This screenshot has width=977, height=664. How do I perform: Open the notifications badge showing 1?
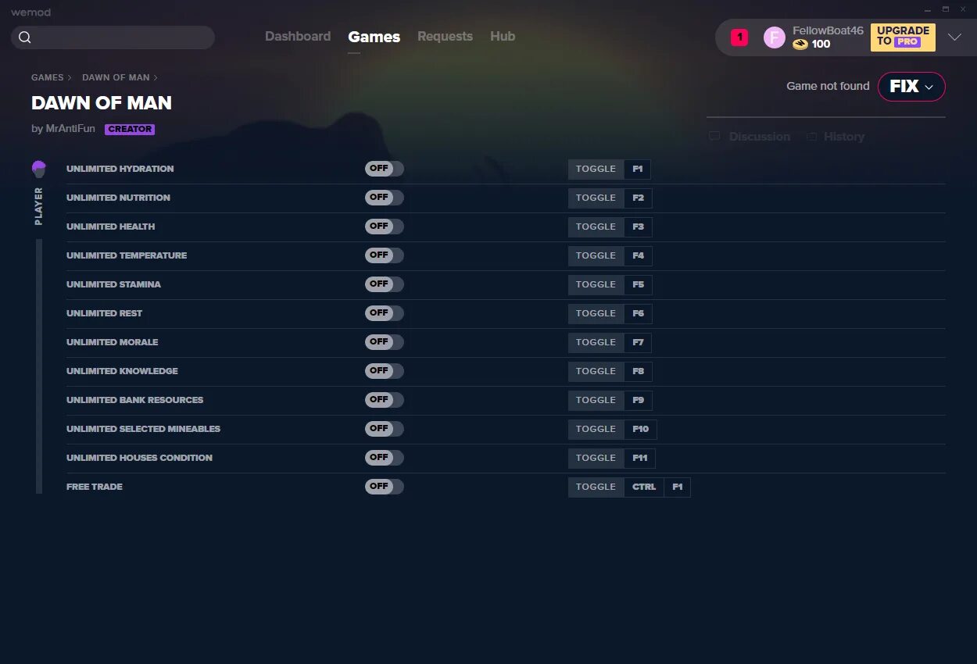click(739, 37)
